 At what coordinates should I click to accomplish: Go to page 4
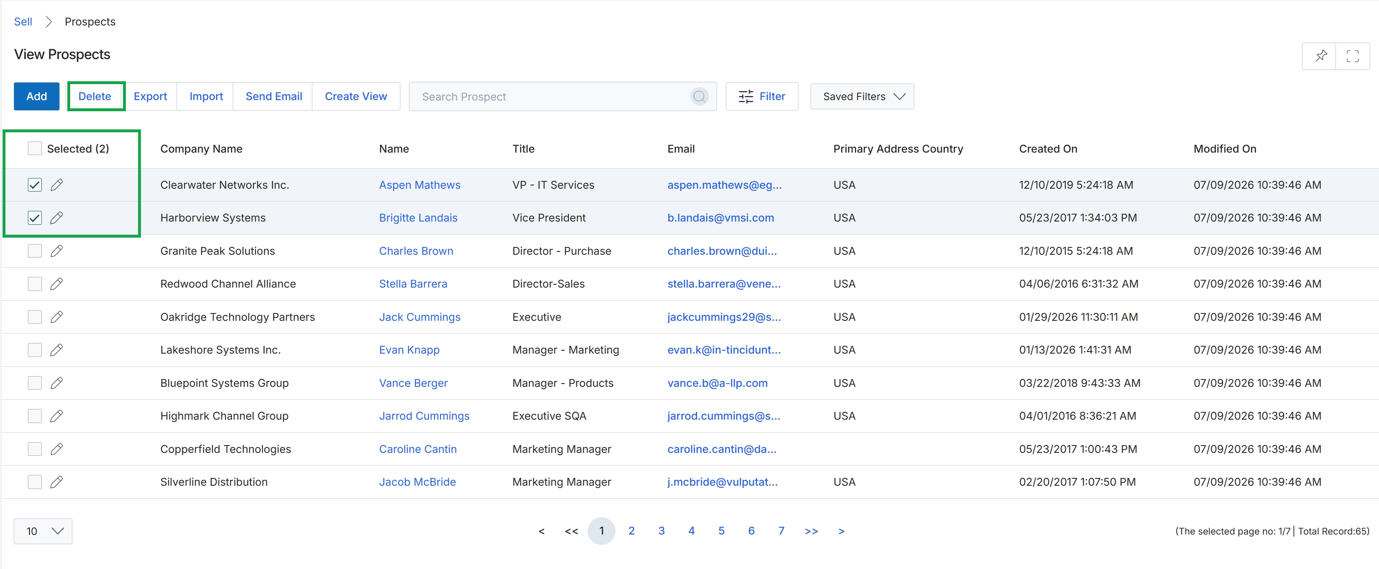tap(692, 531)
